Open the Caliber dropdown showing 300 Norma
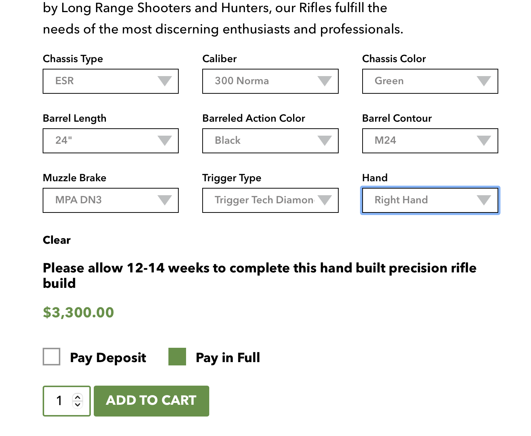The image size is (531, 436). [x=270, y=81]
